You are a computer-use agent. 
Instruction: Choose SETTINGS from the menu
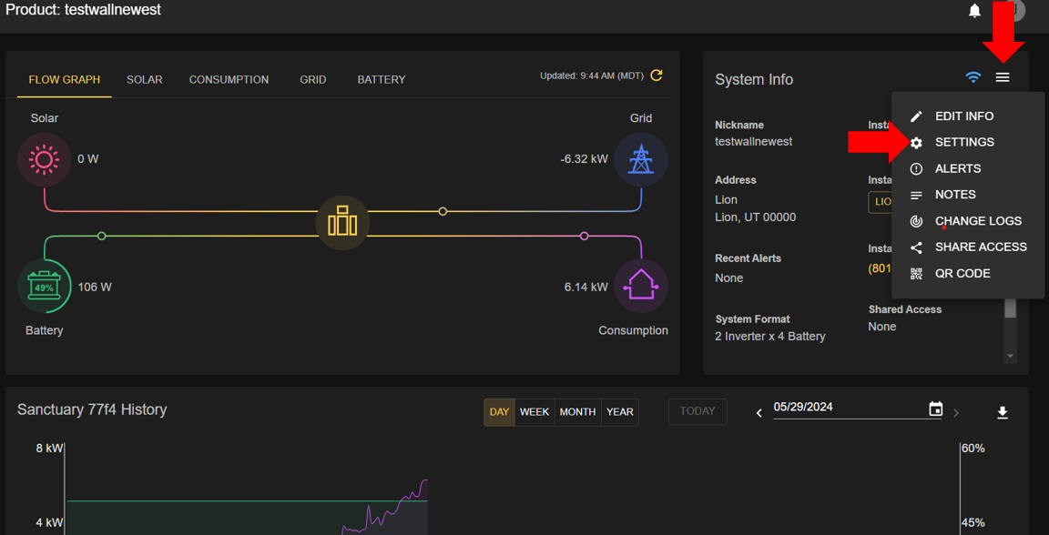[964, 143]
